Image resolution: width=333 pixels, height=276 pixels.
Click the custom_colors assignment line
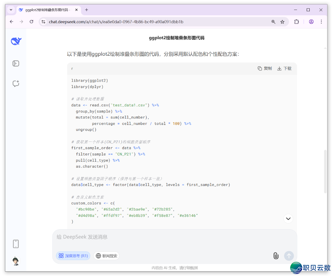pyautogui.click(x=93, y=203)
